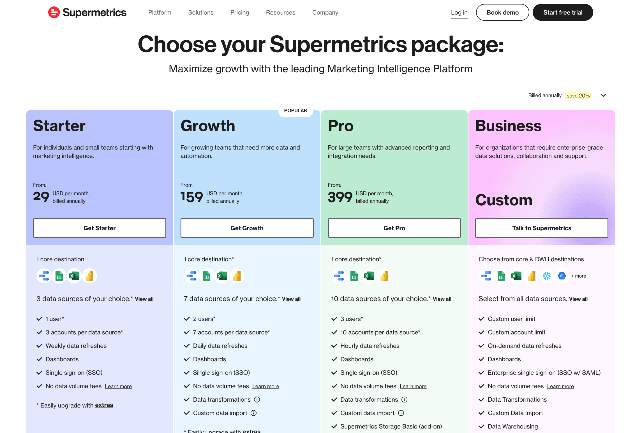The image size is (642, 433).
Task: Click the Excel icon under Pro
Action: pyautogui.click(x=369, y=276)
